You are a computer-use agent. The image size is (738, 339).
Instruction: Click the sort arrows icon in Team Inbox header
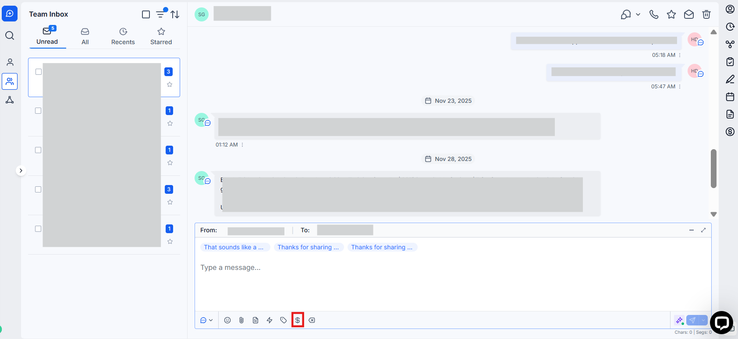(x=175, y=14)
